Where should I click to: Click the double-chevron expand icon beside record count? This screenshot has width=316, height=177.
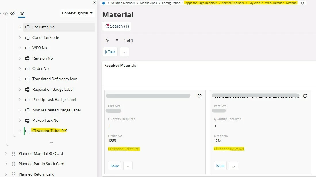[x=107, y=40]
